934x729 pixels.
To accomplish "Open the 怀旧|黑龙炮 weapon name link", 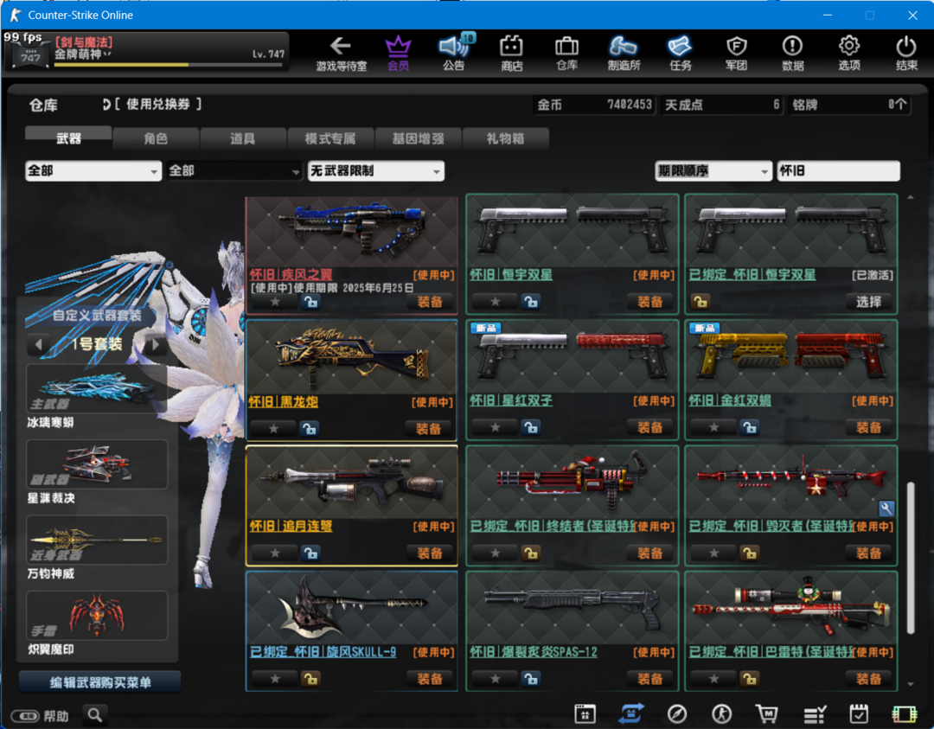I will pos(283,401).
